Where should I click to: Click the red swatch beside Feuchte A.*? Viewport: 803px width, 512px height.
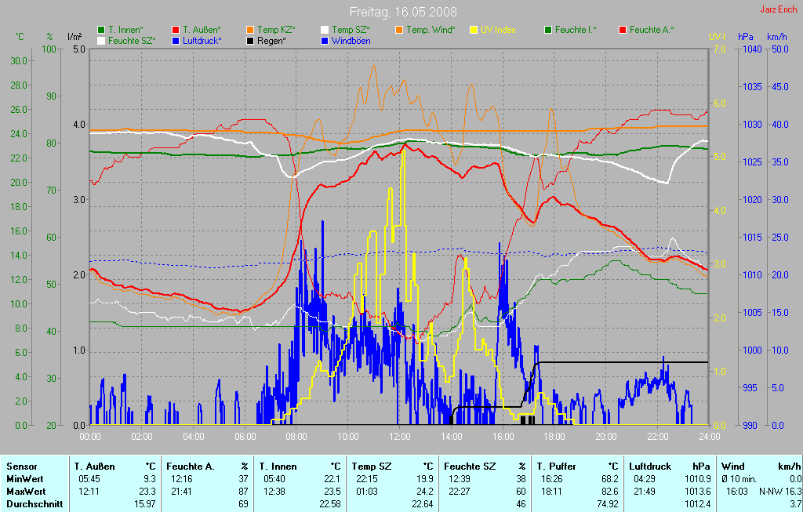point(623,31)
